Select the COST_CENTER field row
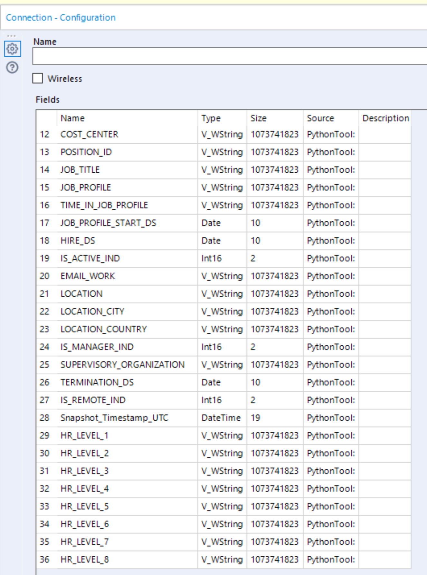The height and width of the screenshot is (575, 427). (x=89, y=134)
